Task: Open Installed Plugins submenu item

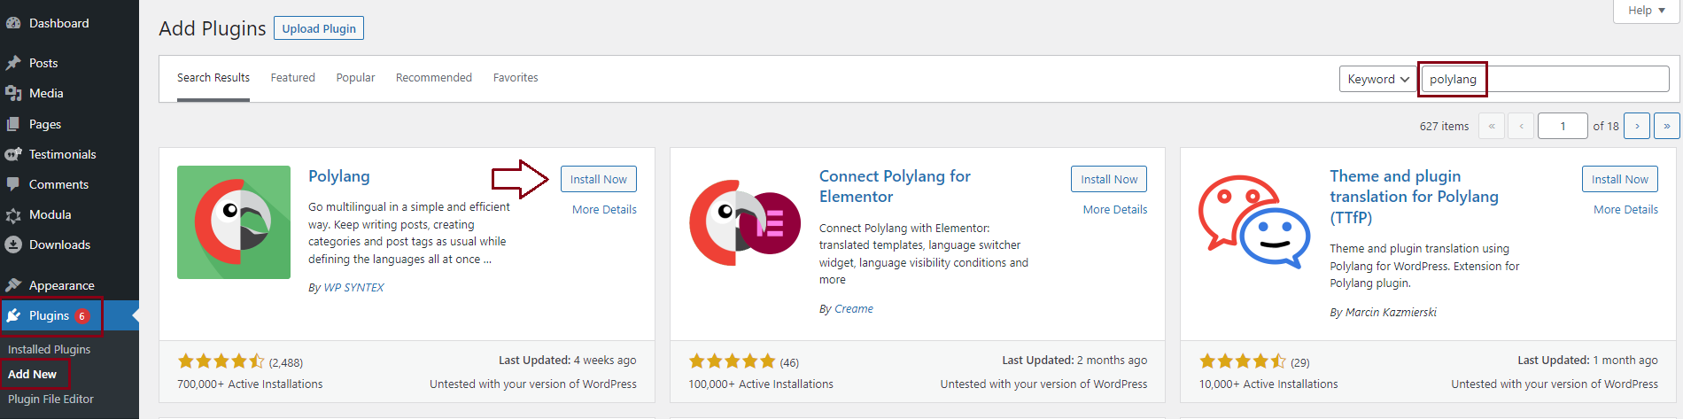Action: tap(49, 349)
